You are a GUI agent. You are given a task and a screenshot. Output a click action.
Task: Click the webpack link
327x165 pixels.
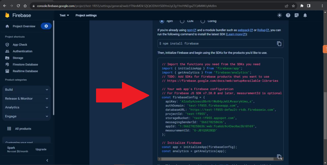(x=243, y=30)
